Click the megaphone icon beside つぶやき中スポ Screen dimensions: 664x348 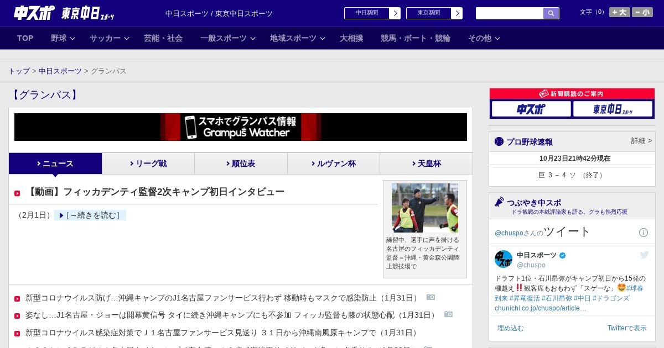click(499, 202)
